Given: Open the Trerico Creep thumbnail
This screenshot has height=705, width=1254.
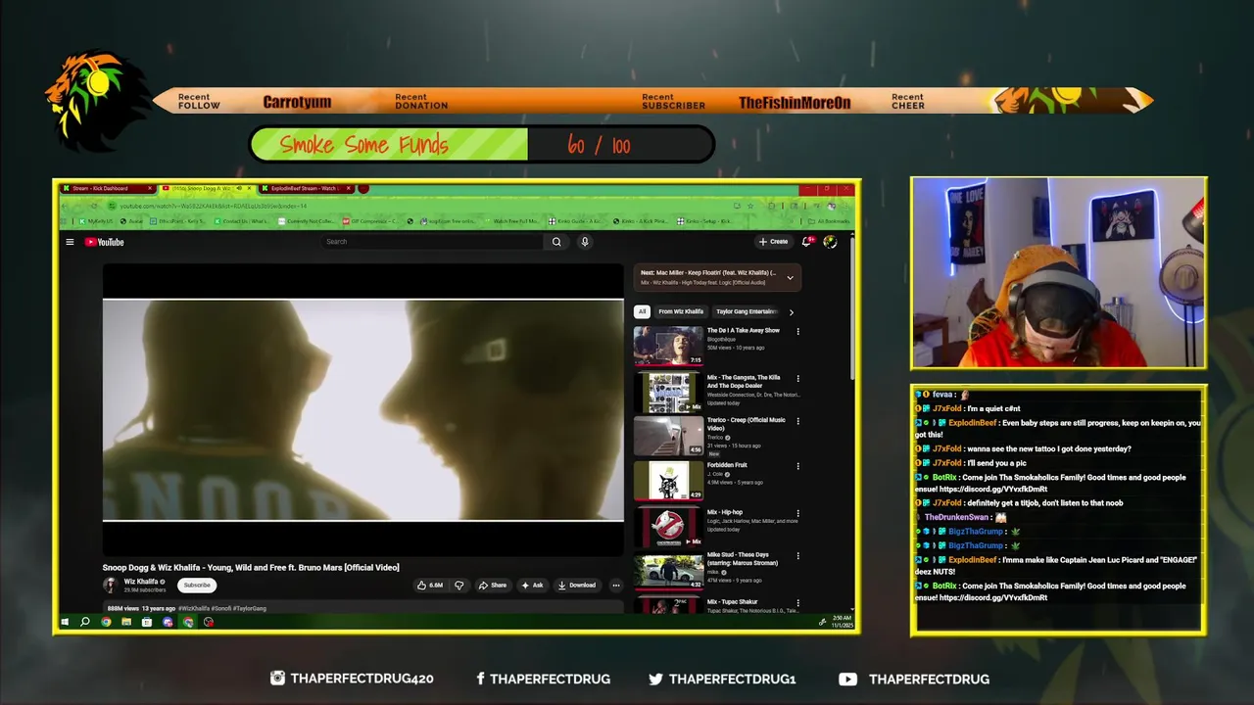Looking at the screenshot, I should click(668, 436).
